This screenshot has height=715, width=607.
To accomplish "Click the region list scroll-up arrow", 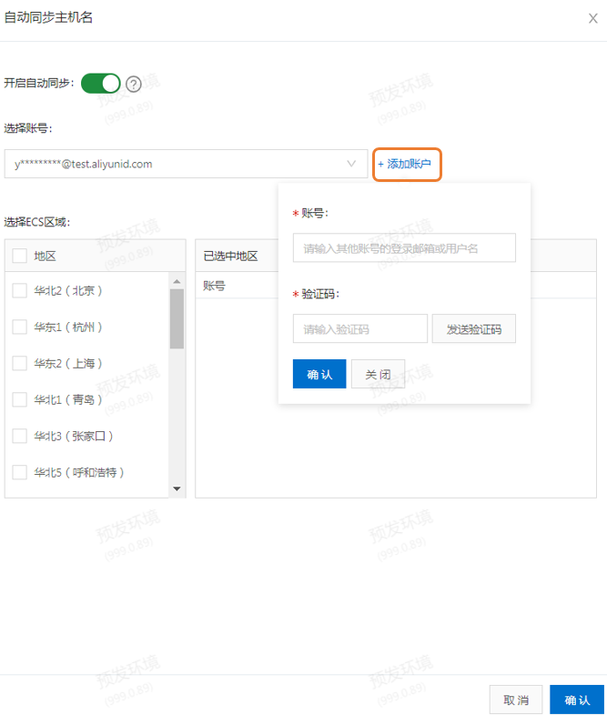I will point(177,281).
